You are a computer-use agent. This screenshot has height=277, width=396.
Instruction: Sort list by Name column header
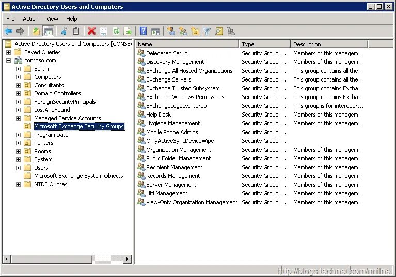click(x=187, y=44)
